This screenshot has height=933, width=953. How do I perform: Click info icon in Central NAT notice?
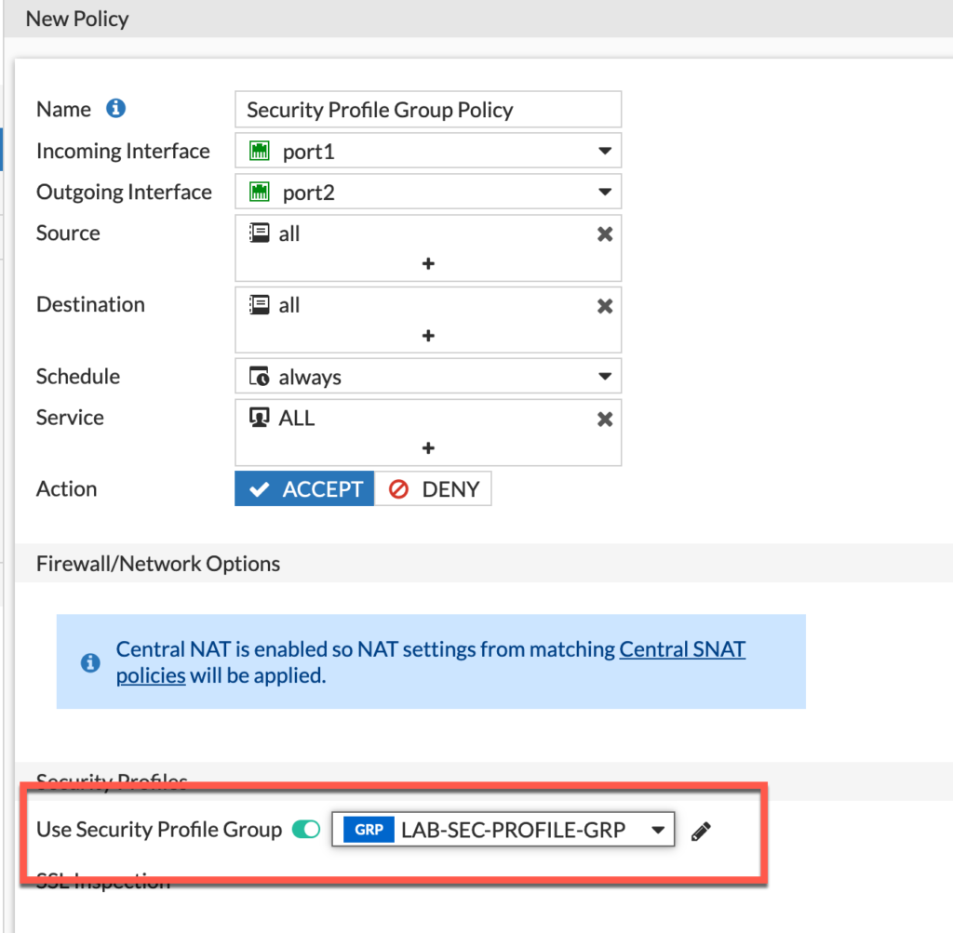(x=90, y=662)
